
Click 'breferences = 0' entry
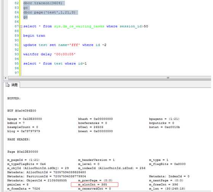(93, 123)
